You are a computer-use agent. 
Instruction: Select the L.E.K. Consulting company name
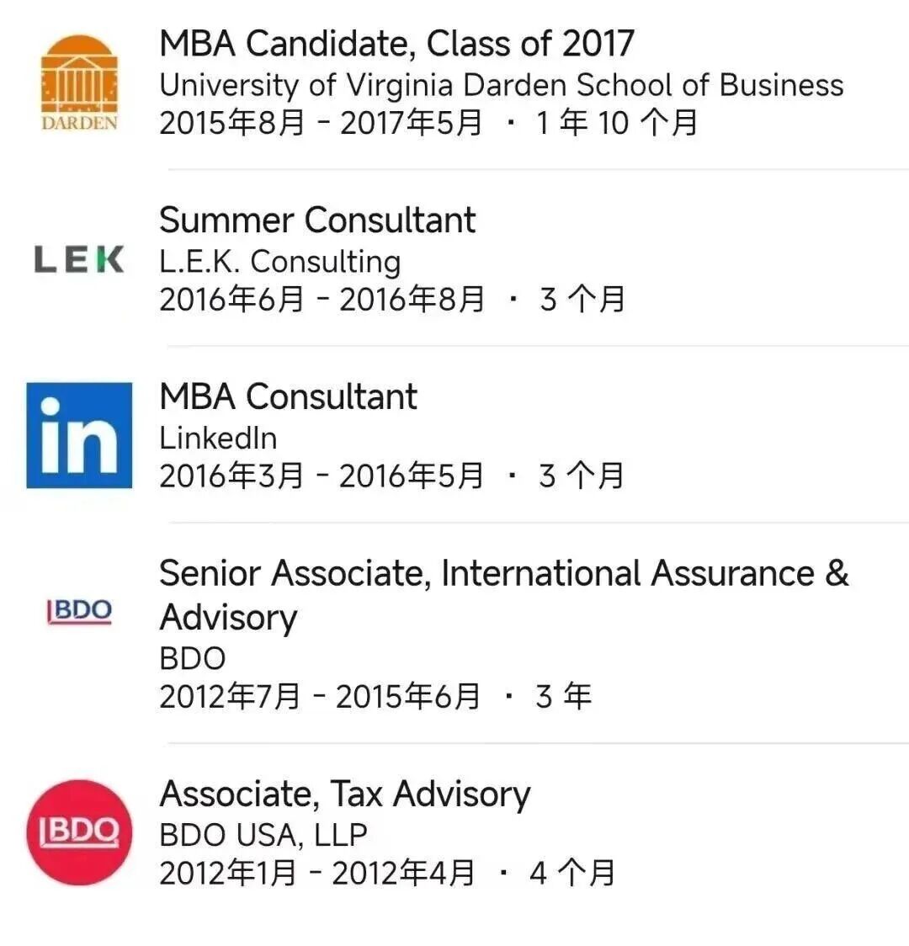tap(280, 262)
